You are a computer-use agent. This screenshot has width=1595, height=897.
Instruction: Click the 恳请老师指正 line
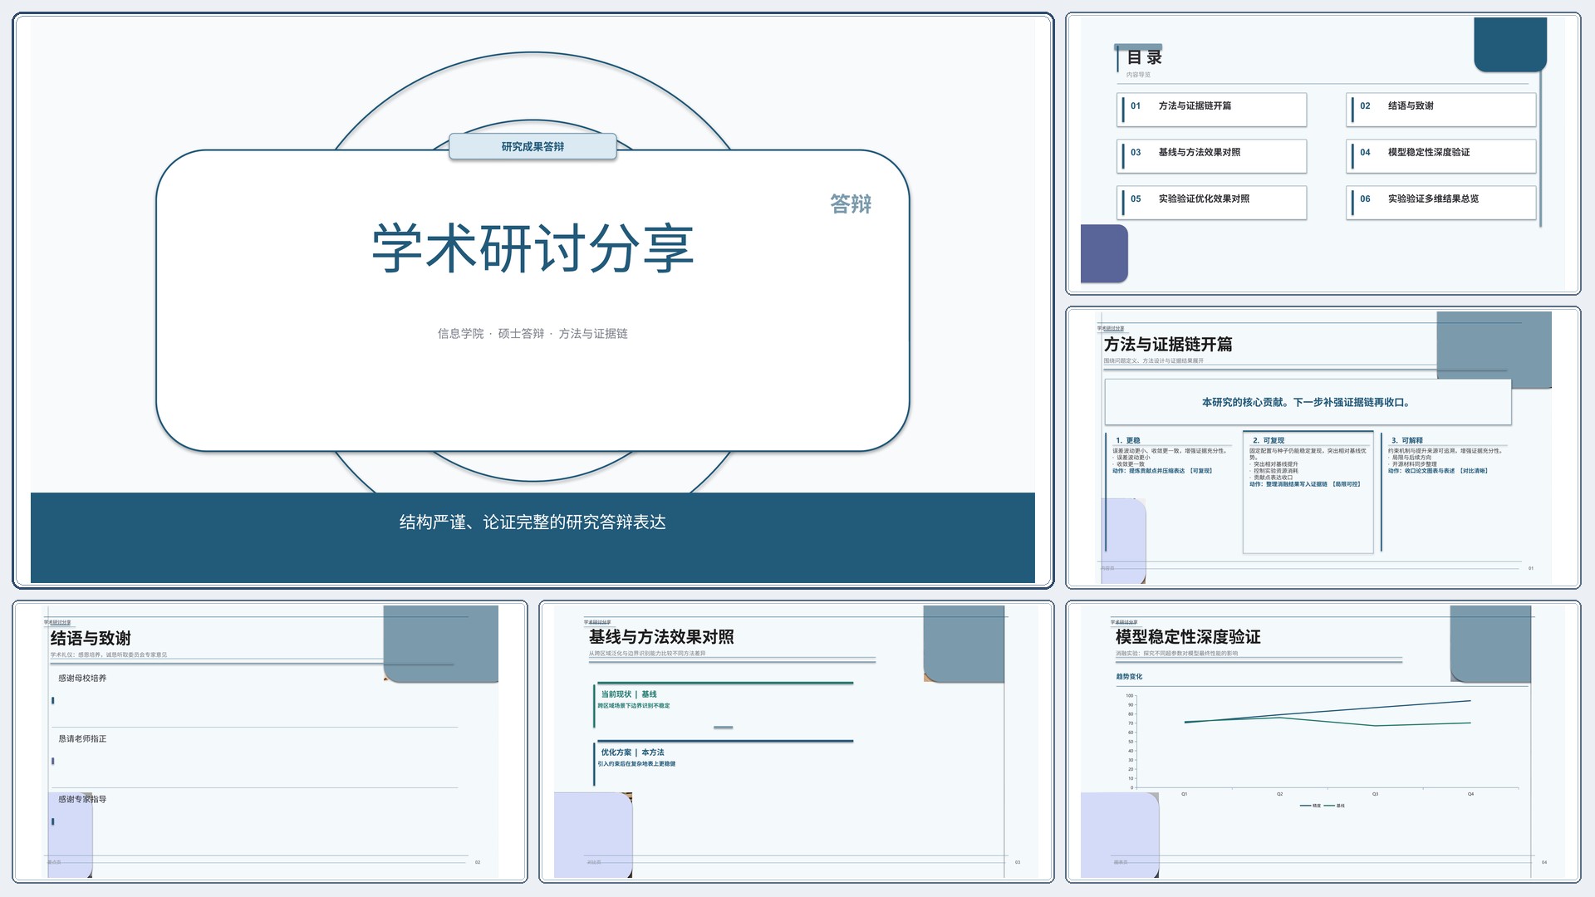(82, 738)
